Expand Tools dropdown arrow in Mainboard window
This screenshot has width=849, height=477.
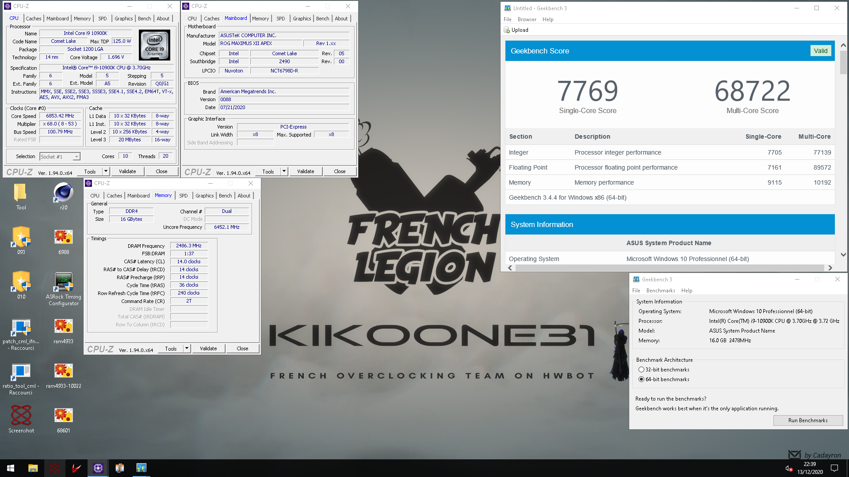click(x=284, y=171)
